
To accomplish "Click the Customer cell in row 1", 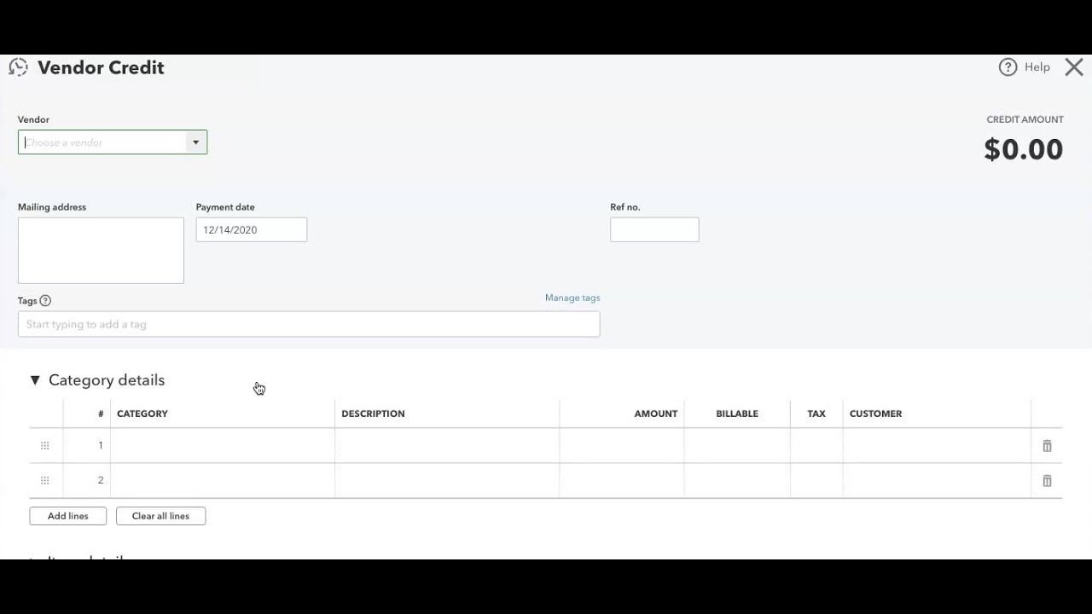I will tap(937, 446).
